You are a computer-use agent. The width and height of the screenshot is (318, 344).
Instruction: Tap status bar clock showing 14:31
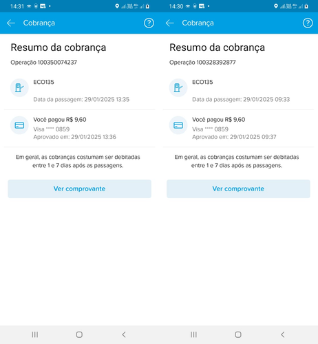17,6
